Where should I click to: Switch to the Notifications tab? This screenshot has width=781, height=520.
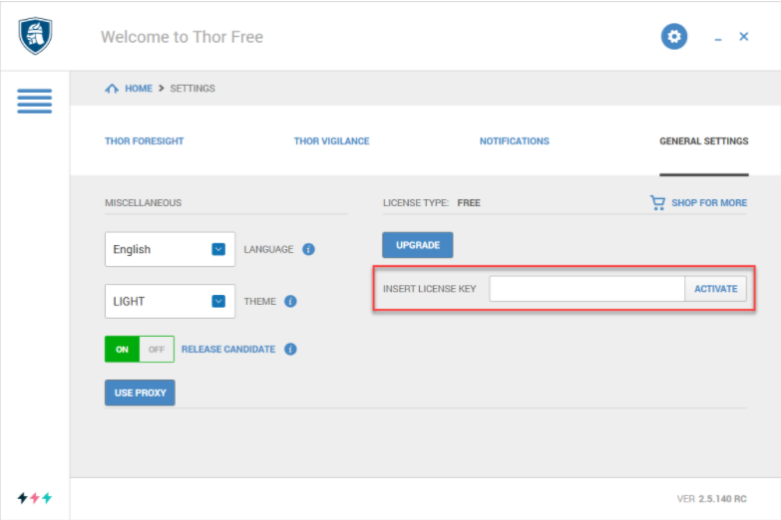click(x=514, y=141)
